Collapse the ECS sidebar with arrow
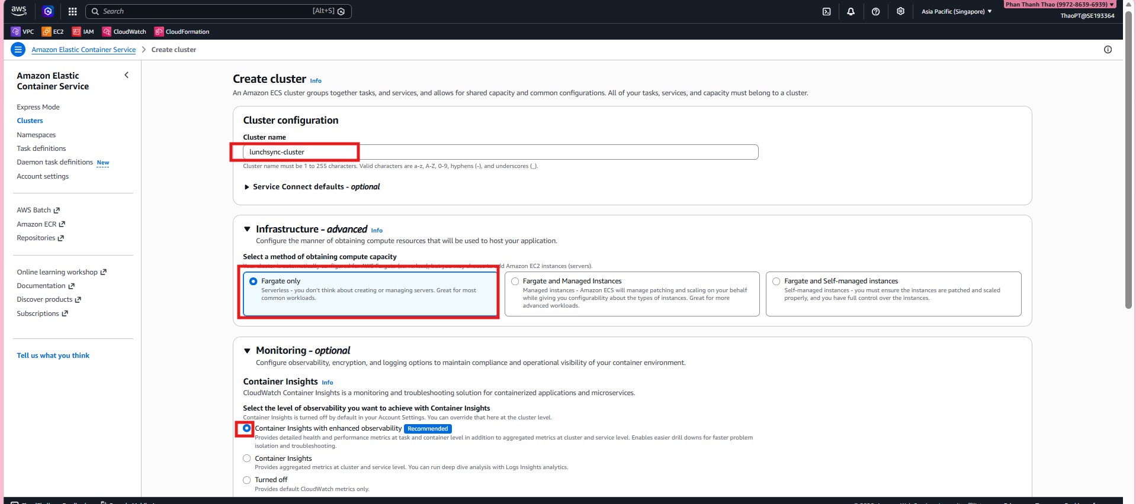 tap(126, 75)
